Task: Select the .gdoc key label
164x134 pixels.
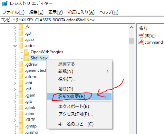Action: click(30, 46)
